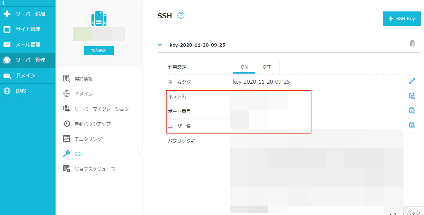
Task: Click the key icon beside SSH submenu
Action: tap(66, 154)
